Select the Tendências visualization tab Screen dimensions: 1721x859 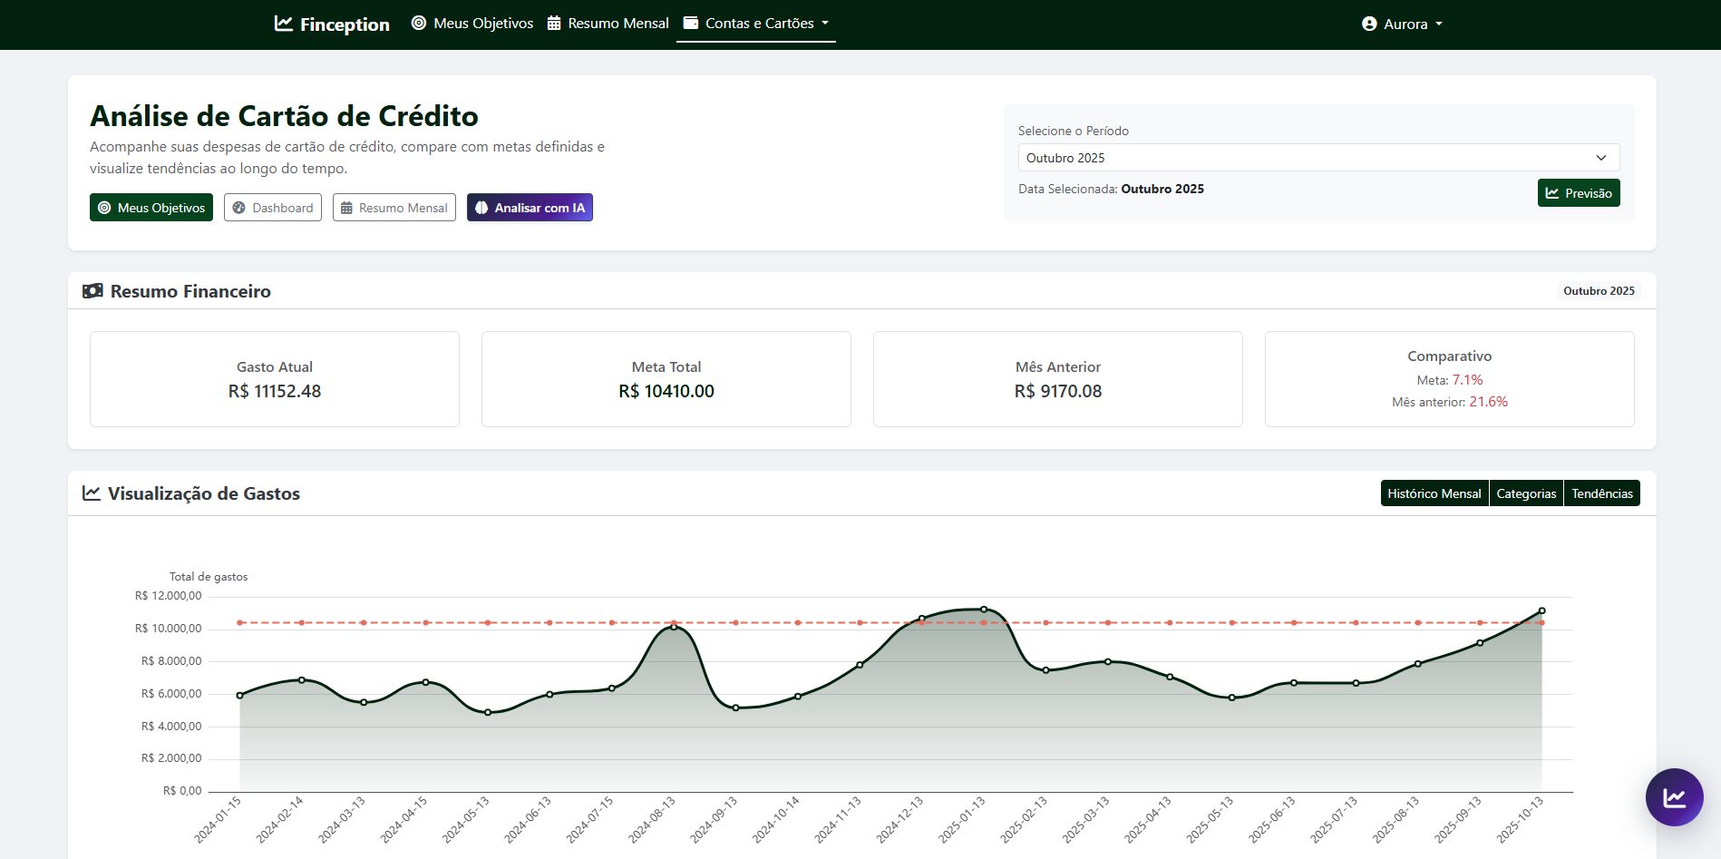point(1601,493)
